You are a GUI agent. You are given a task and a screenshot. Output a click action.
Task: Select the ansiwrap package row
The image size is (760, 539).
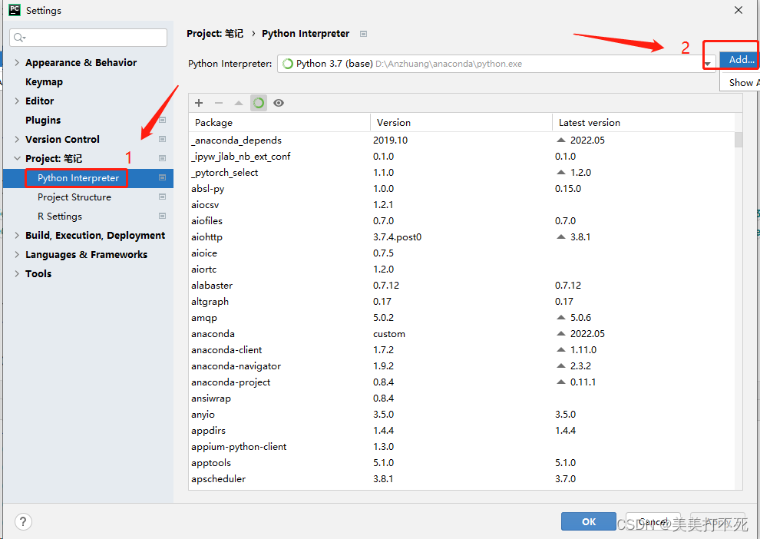coord(461,398)
